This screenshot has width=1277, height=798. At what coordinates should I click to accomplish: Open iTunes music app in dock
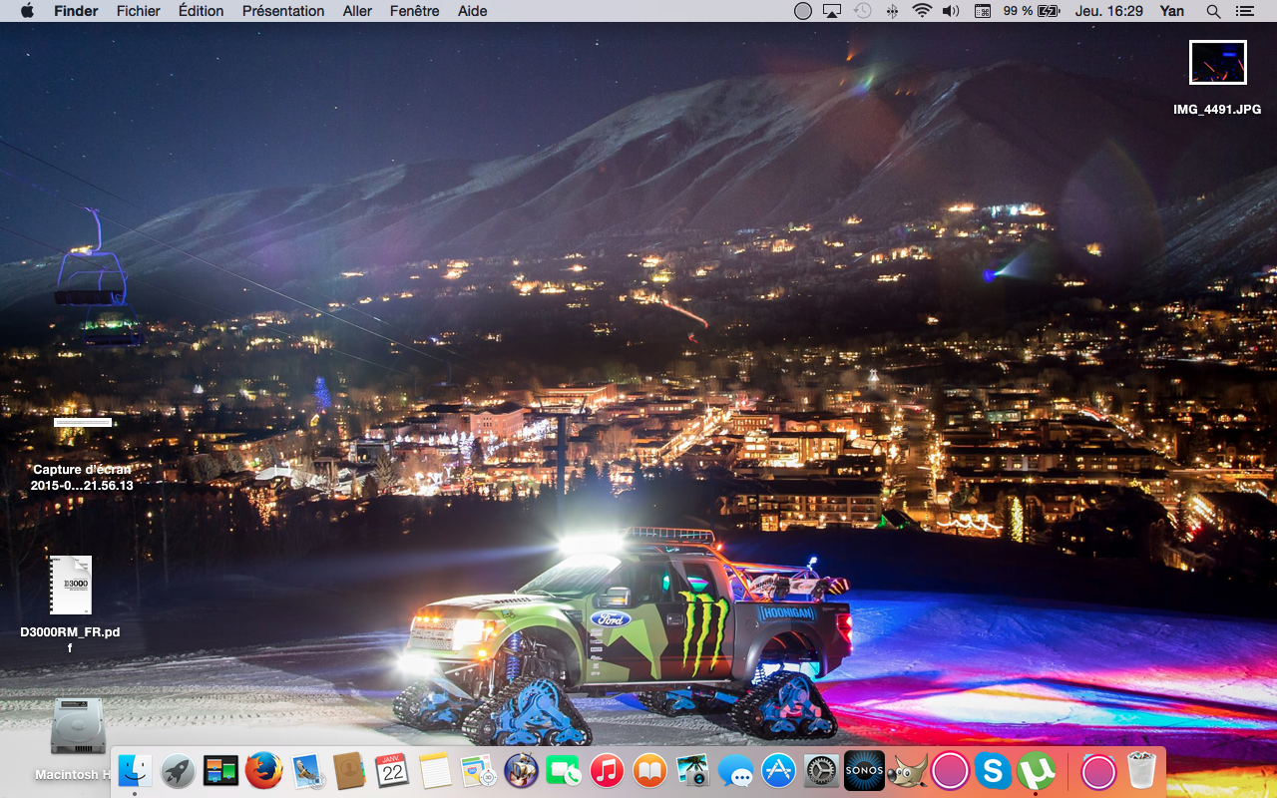[x=607, y=770]
